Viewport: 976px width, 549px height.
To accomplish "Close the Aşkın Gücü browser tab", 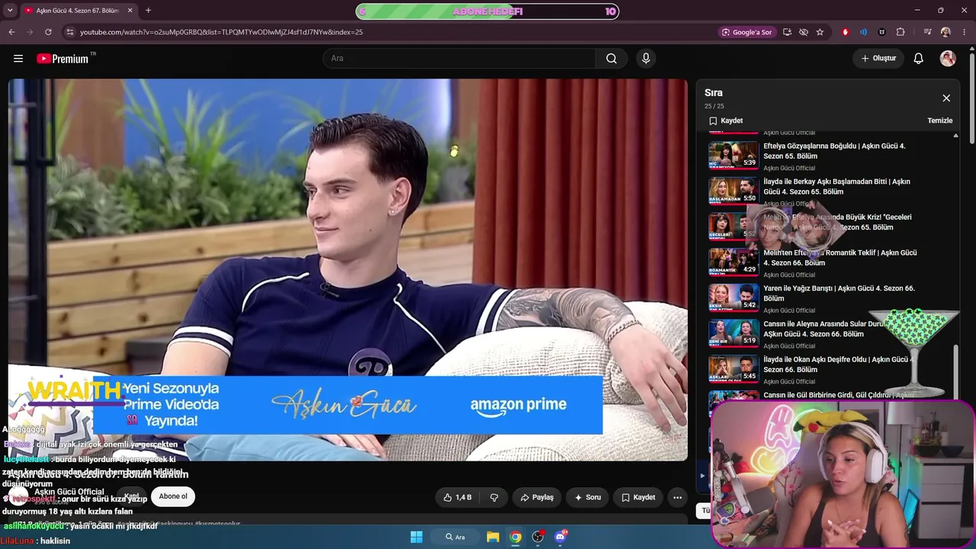I will click(130, 11).
